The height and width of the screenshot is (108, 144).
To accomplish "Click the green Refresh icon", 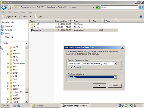I will tap(98, 7).
